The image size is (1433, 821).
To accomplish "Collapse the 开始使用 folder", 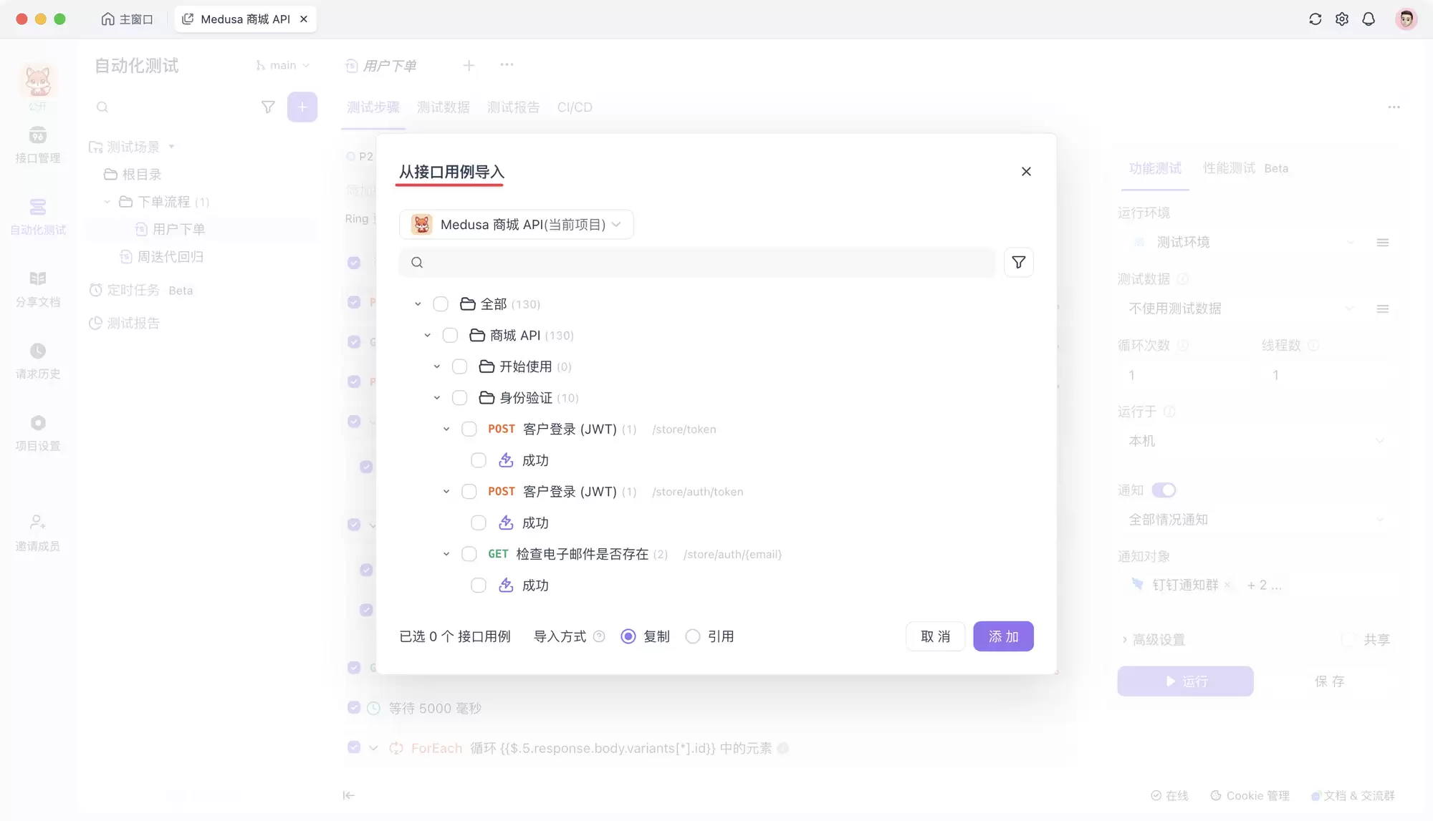I will tap(436, 366).
